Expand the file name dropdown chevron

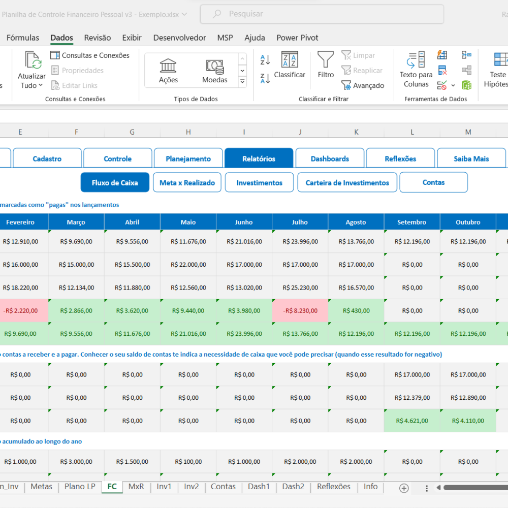tap(184, 14)
